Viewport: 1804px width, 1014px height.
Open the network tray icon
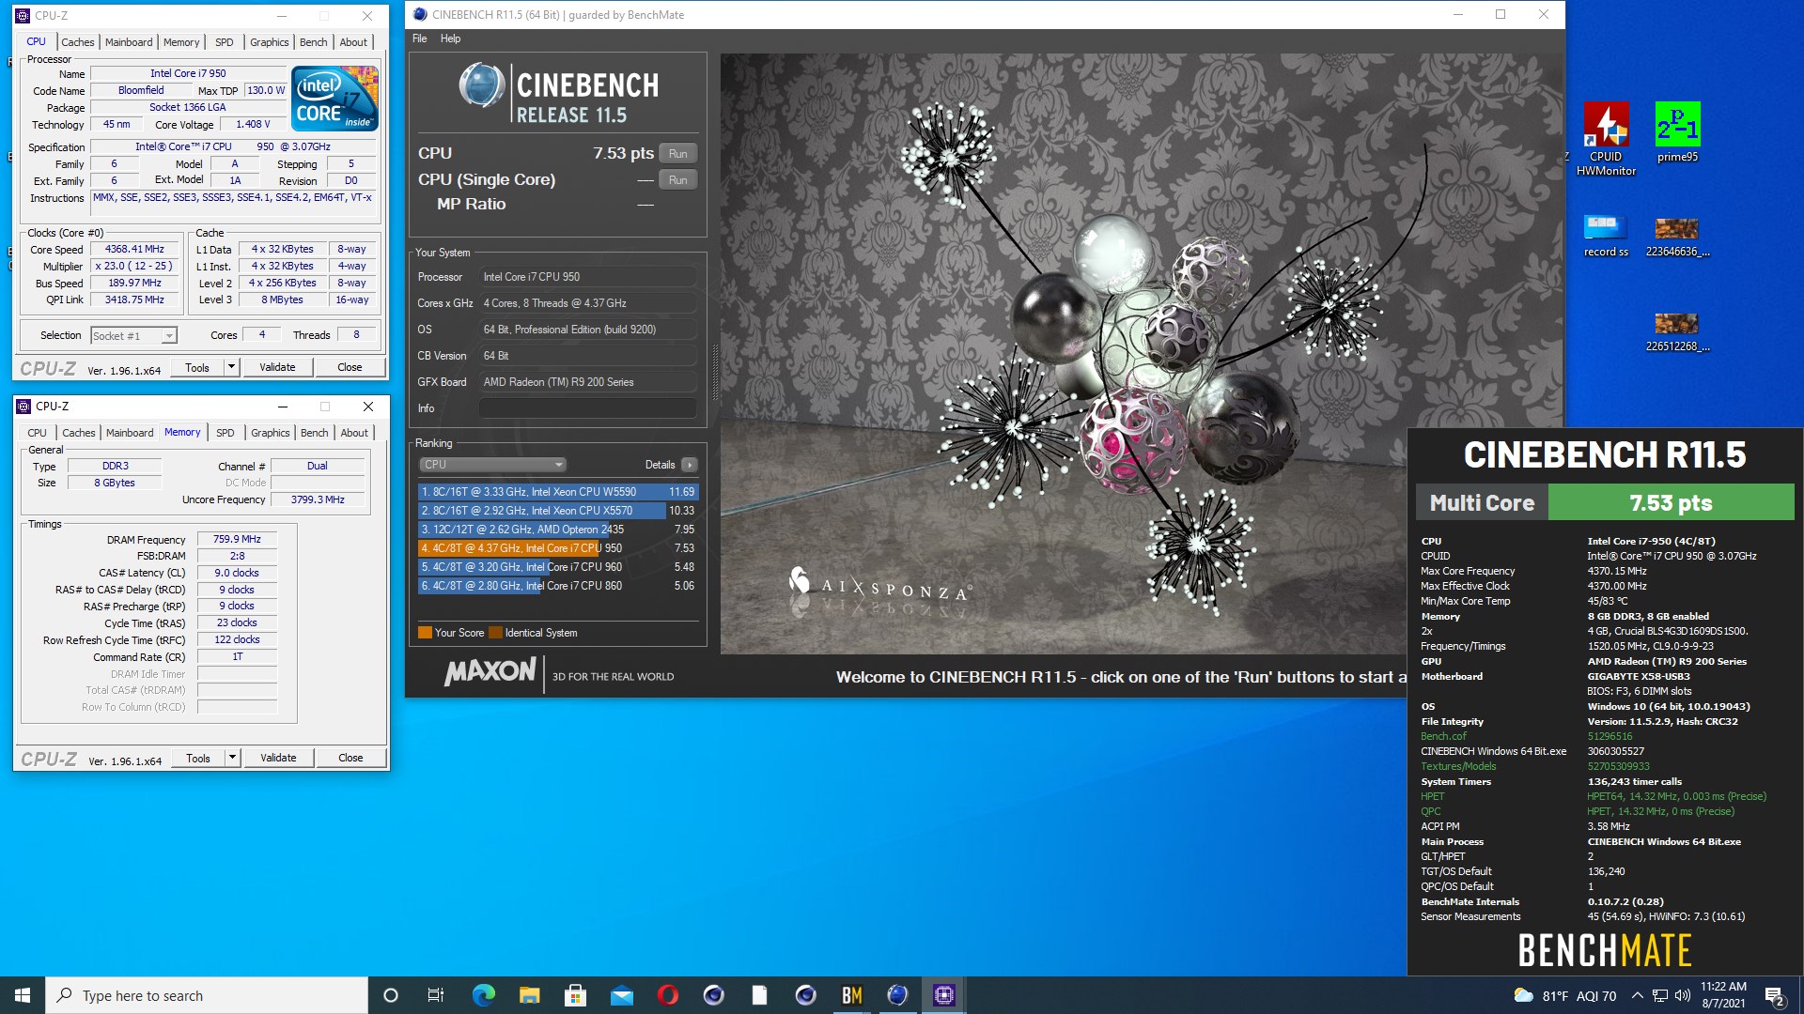point(1660,995)
